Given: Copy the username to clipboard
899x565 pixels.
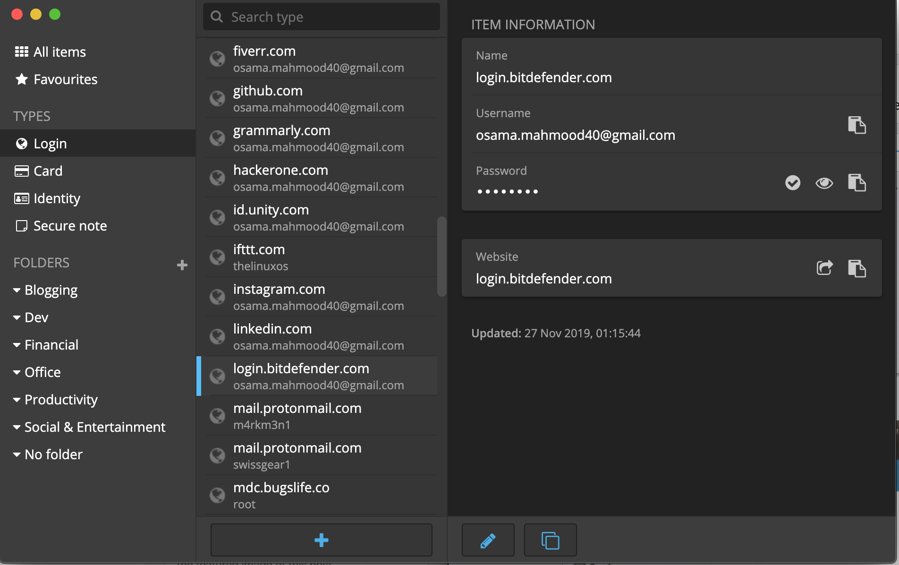Looking at the screenshot, I should tap(857, 125).
